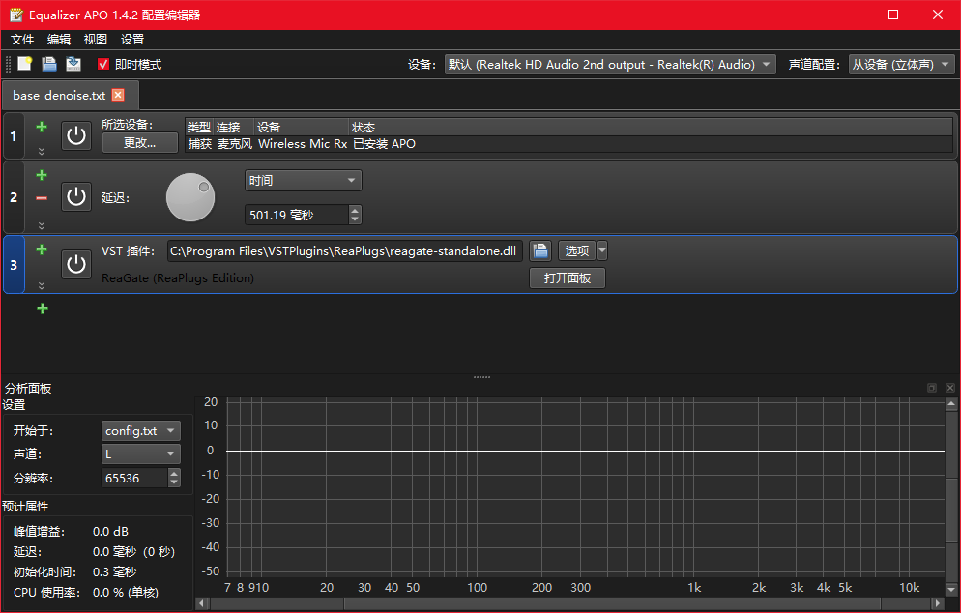
Task: Click the Equalizer APO title bar app icon
Action: pyautogui.click(x=16, y=15)
